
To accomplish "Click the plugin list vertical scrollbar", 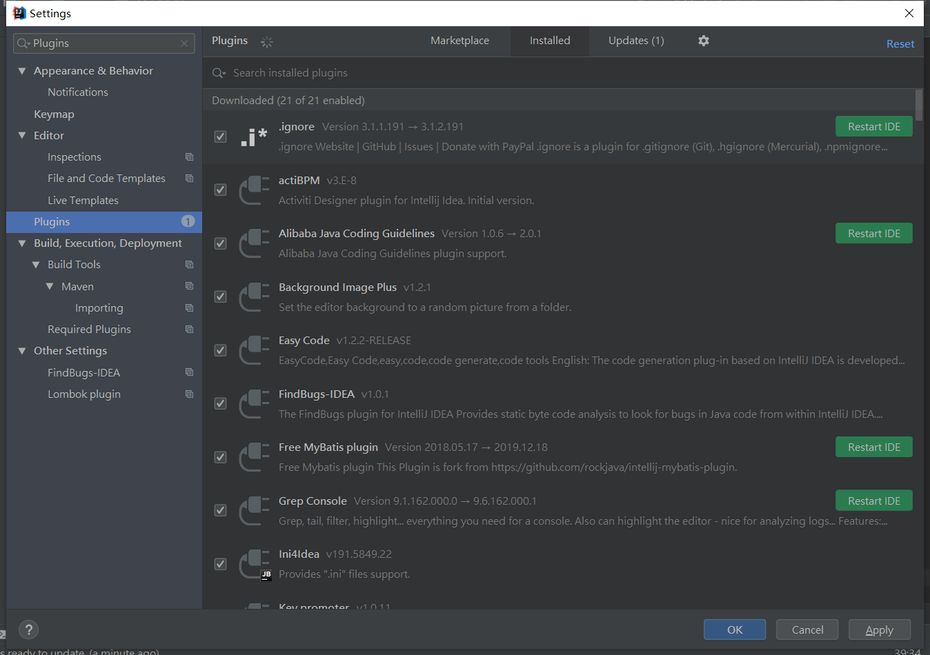I will coord(919,105).
